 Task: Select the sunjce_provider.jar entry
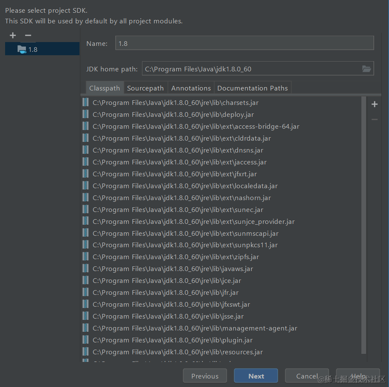[221, 222]
